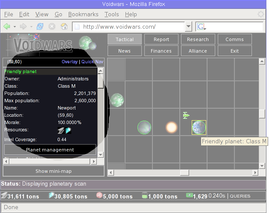Open Planet management

(x=50, y=150)
